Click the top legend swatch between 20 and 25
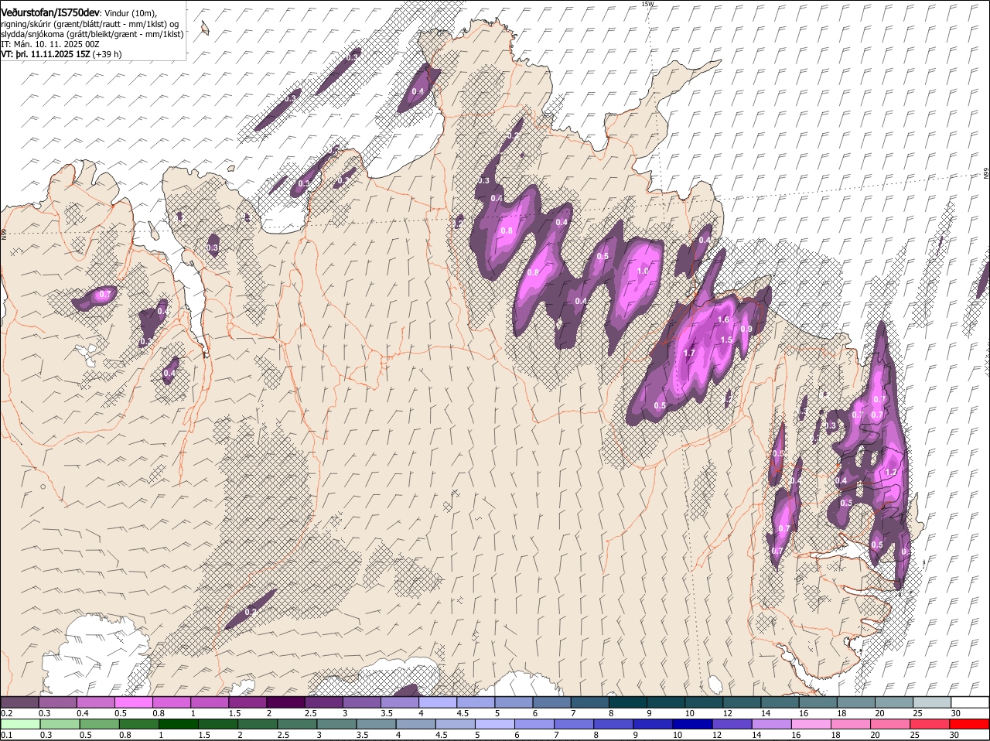 895,702
